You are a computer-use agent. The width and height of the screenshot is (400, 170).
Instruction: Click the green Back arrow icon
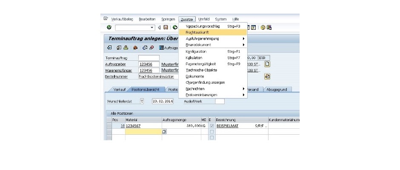tap(175, 27)
